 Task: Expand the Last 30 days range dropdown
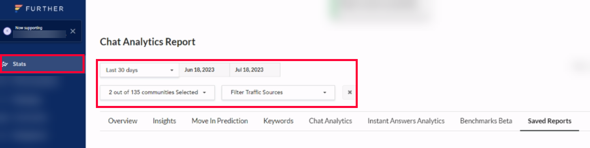click(x=139, y=70)
